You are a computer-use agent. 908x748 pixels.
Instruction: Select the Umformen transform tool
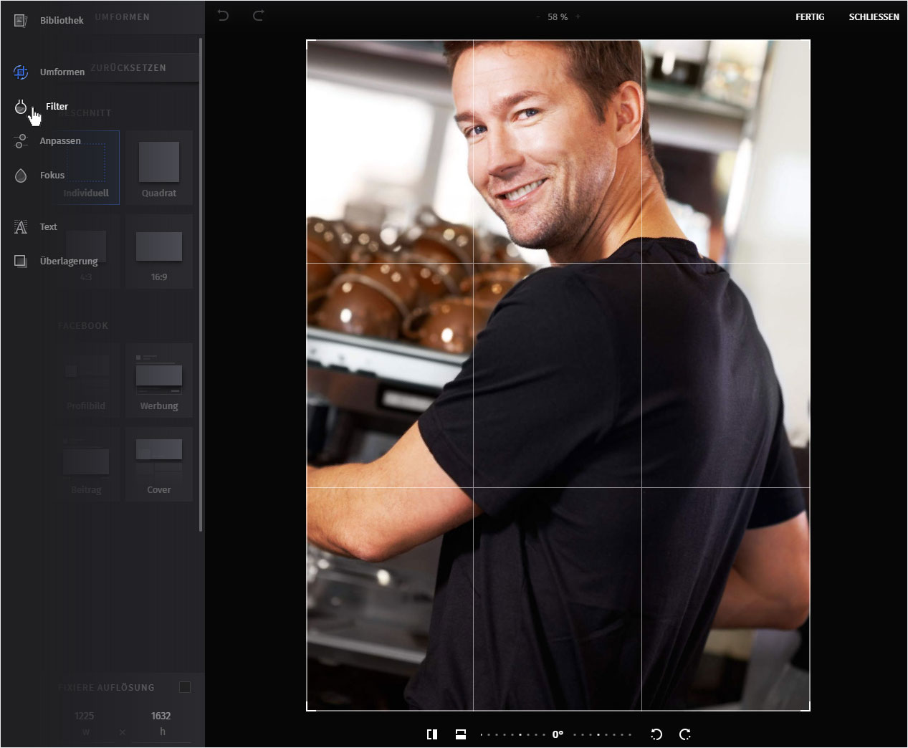pos(49,72)
